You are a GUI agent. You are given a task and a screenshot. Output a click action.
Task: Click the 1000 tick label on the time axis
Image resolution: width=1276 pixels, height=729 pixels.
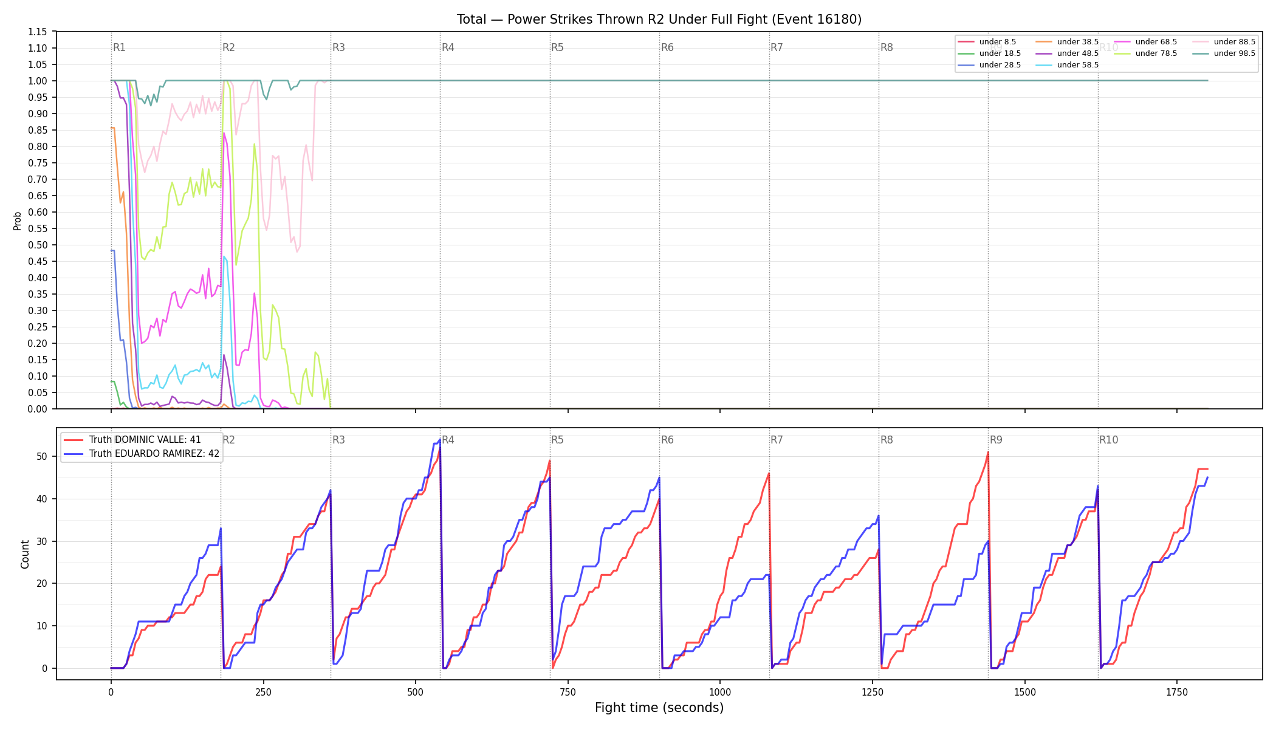720,692
